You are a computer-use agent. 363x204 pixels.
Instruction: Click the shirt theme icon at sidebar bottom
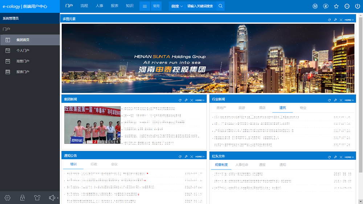click(x=37, y=198)
